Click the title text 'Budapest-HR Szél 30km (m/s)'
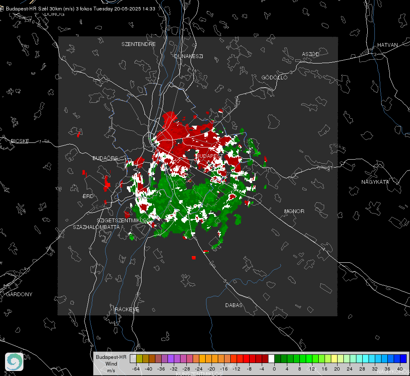410x376 pixels. (40, 9)
